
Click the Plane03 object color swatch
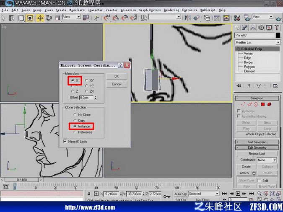pyautogui.click(x=278, y=35)
